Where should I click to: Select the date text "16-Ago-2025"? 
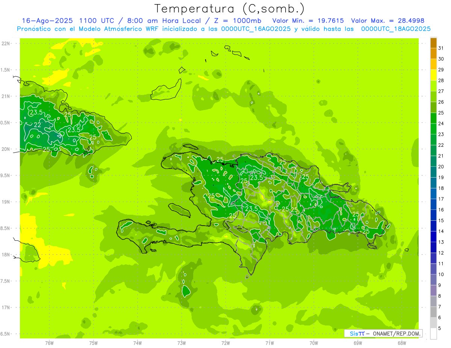click(x=48, y=21)
